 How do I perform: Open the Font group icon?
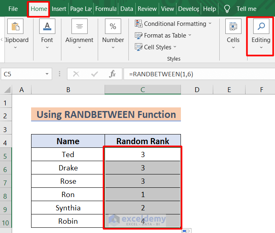47,26
